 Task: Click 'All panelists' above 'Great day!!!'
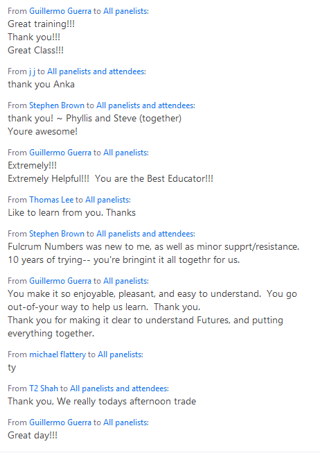(x=125, y=422)
